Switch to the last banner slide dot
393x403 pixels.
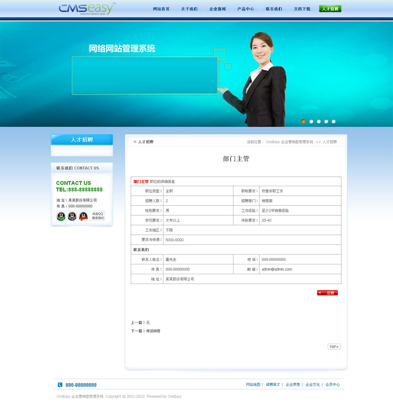(x=334, y=121)
